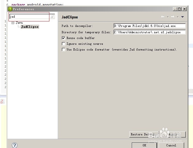Cancel the Preferences dialog
Image resolution: width=193 pixels, height=148 pixels.
[171, 145]
